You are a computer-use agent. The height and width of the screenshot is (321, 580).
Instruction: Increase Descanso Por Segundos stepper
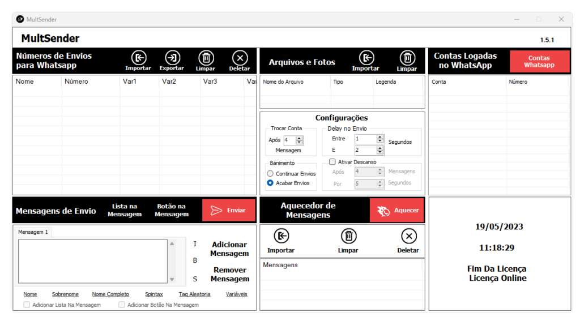380,182
